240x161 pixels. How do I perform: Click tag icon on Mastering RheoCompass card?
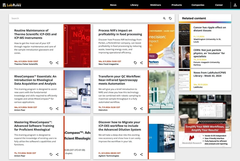51,154
